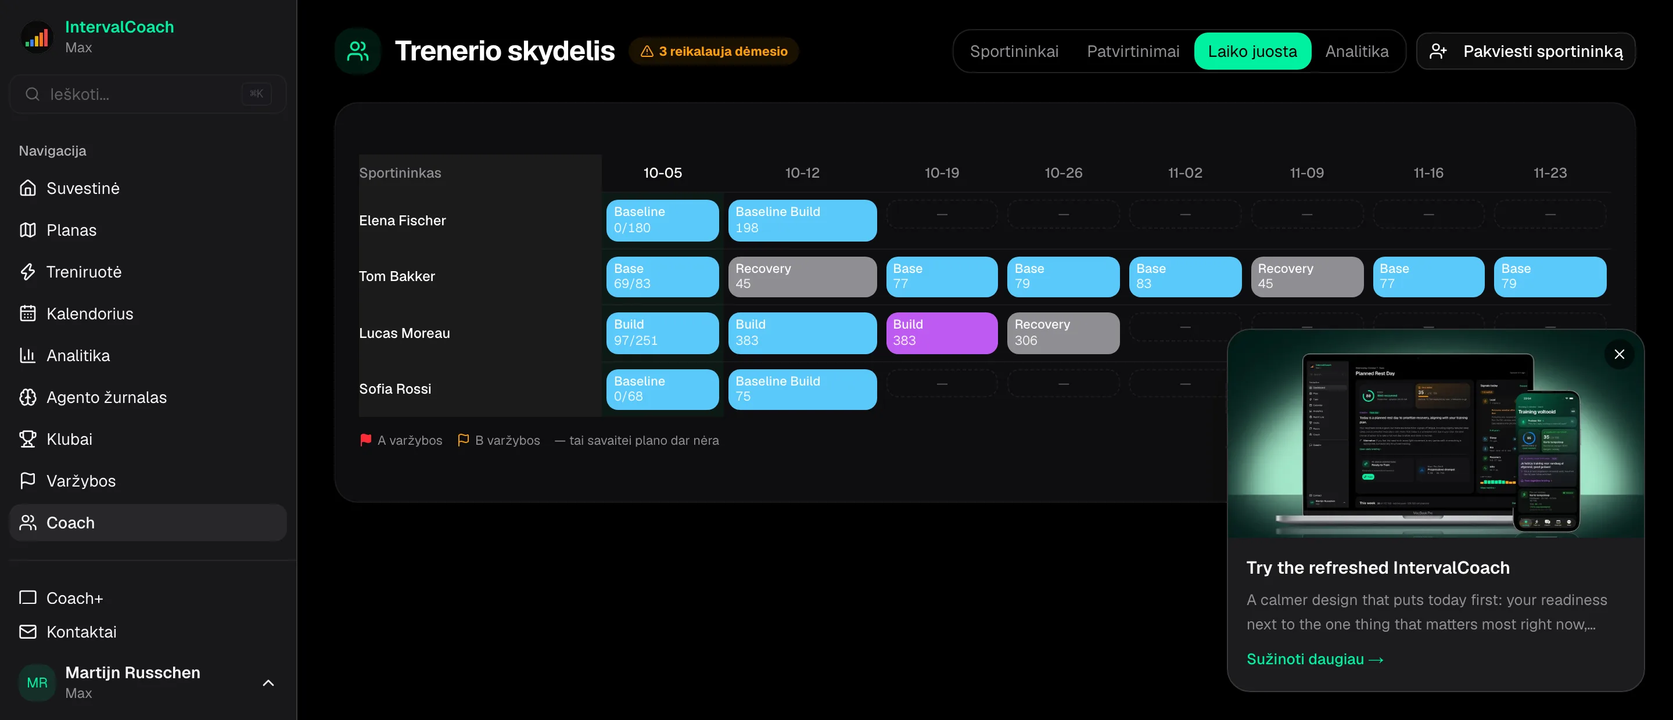Click athlete name Elena Fischer
1673x720 pixels.
[x=403, y=220]
